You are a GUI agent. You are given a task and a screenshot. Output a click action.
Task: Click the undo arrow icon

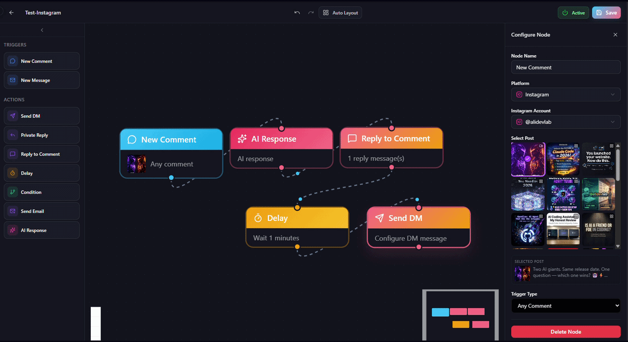[297, 12]
